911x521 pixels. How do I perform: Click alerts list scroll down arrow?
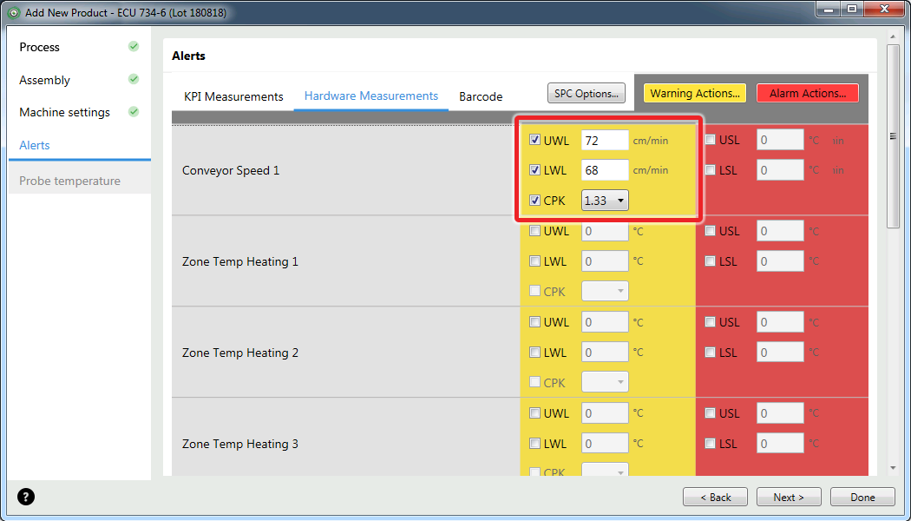point(893,468)
